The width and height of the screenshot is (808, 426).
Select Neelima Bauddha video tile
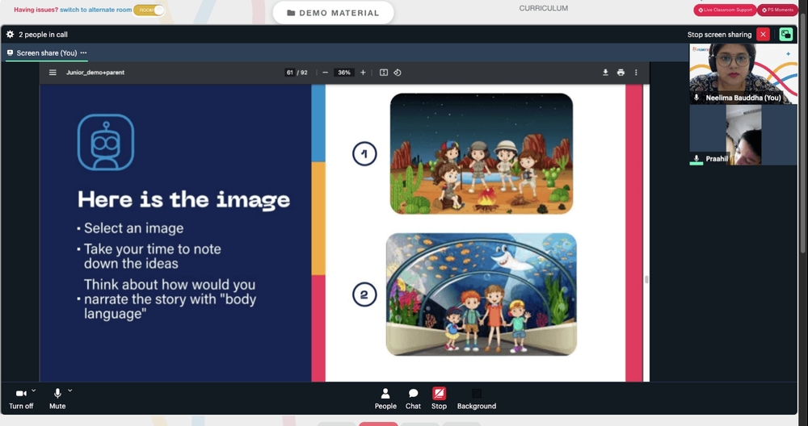pos(743,73)
